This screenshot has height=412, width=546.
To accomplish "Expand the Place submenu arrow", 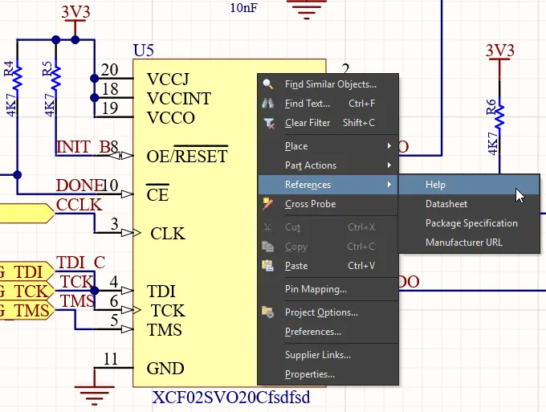I will [389, 146].
